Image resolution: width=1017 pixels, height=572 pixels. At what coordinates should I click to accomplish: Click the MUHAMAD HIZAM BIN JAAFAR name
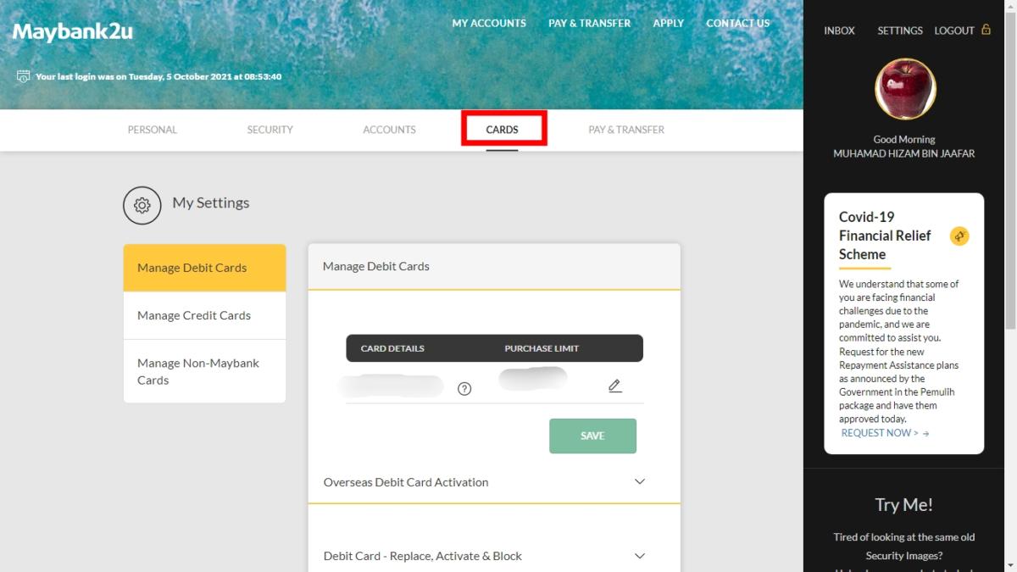[x=904, y=153]
